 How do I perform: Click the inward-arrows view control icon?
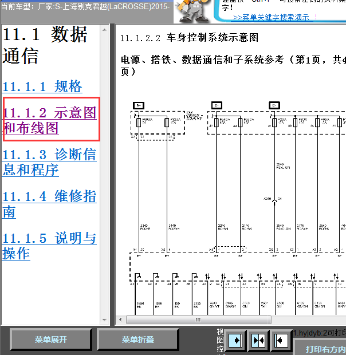click(x=258, y=340)
